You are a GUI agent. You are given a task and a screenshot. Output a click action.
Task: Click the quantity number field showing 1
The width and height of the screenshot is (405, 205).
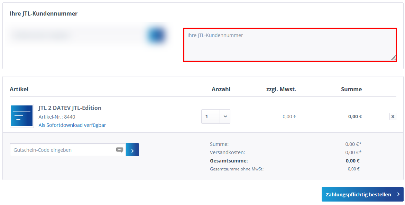[x=210, y=117]
